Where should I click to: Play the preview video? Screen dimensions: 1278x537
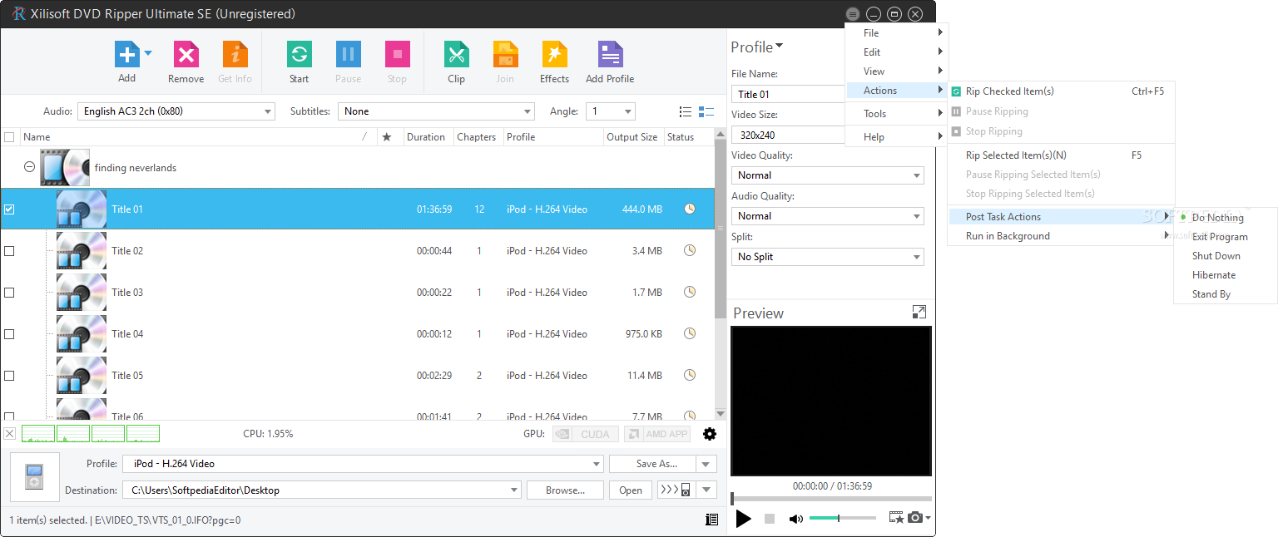[744, 519]
